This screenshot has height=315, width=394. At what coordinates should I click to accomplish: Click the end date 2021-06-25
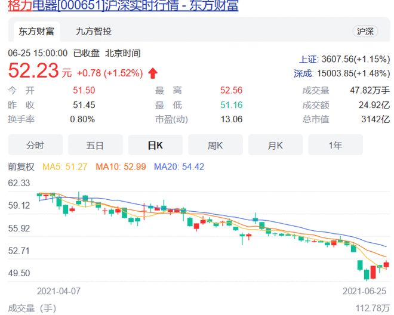(365, 291)
